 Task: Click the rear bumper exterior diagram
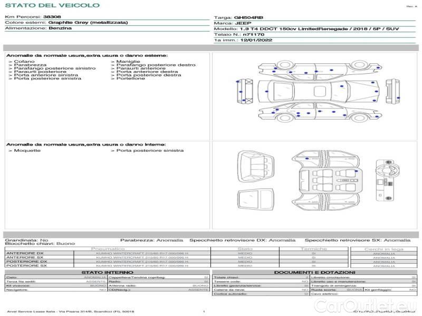click(x=243, y=92)
